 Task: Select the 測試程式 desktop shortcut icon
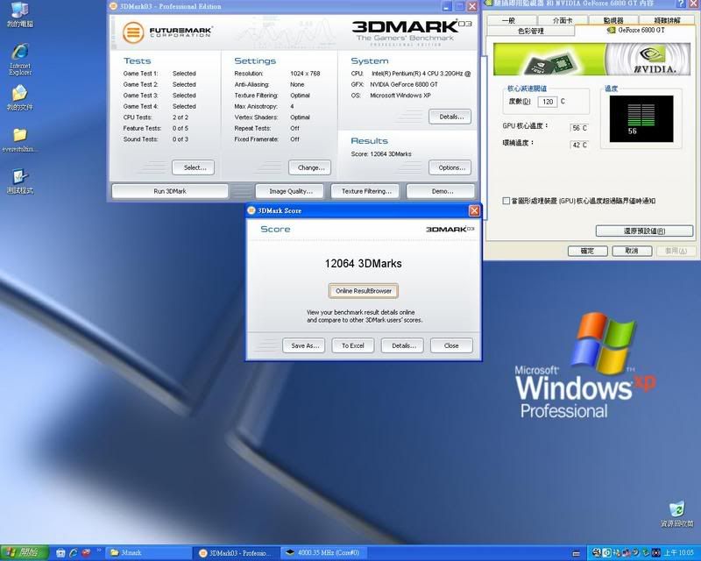(x=19, y=181)
